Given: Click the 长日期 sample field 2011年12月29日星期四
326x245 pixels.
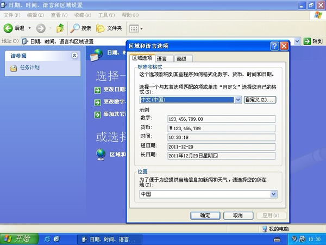Looking at the screenshot, I should (x=221, y=156).
